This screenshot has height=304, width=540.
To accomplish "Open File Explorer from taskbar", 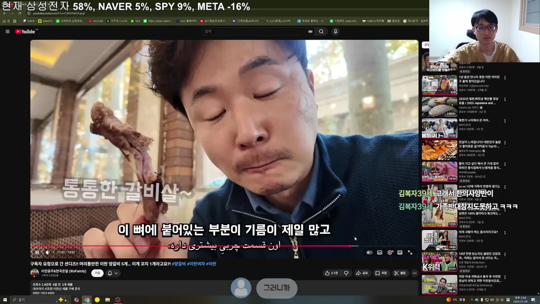I will [108, 300].
